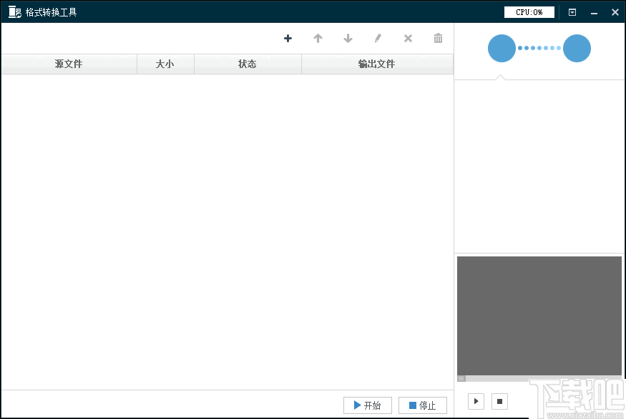Click the plus icon to add files
This screenshot has height=419, width=626.
pyautogui.click(x=288, y=39)
